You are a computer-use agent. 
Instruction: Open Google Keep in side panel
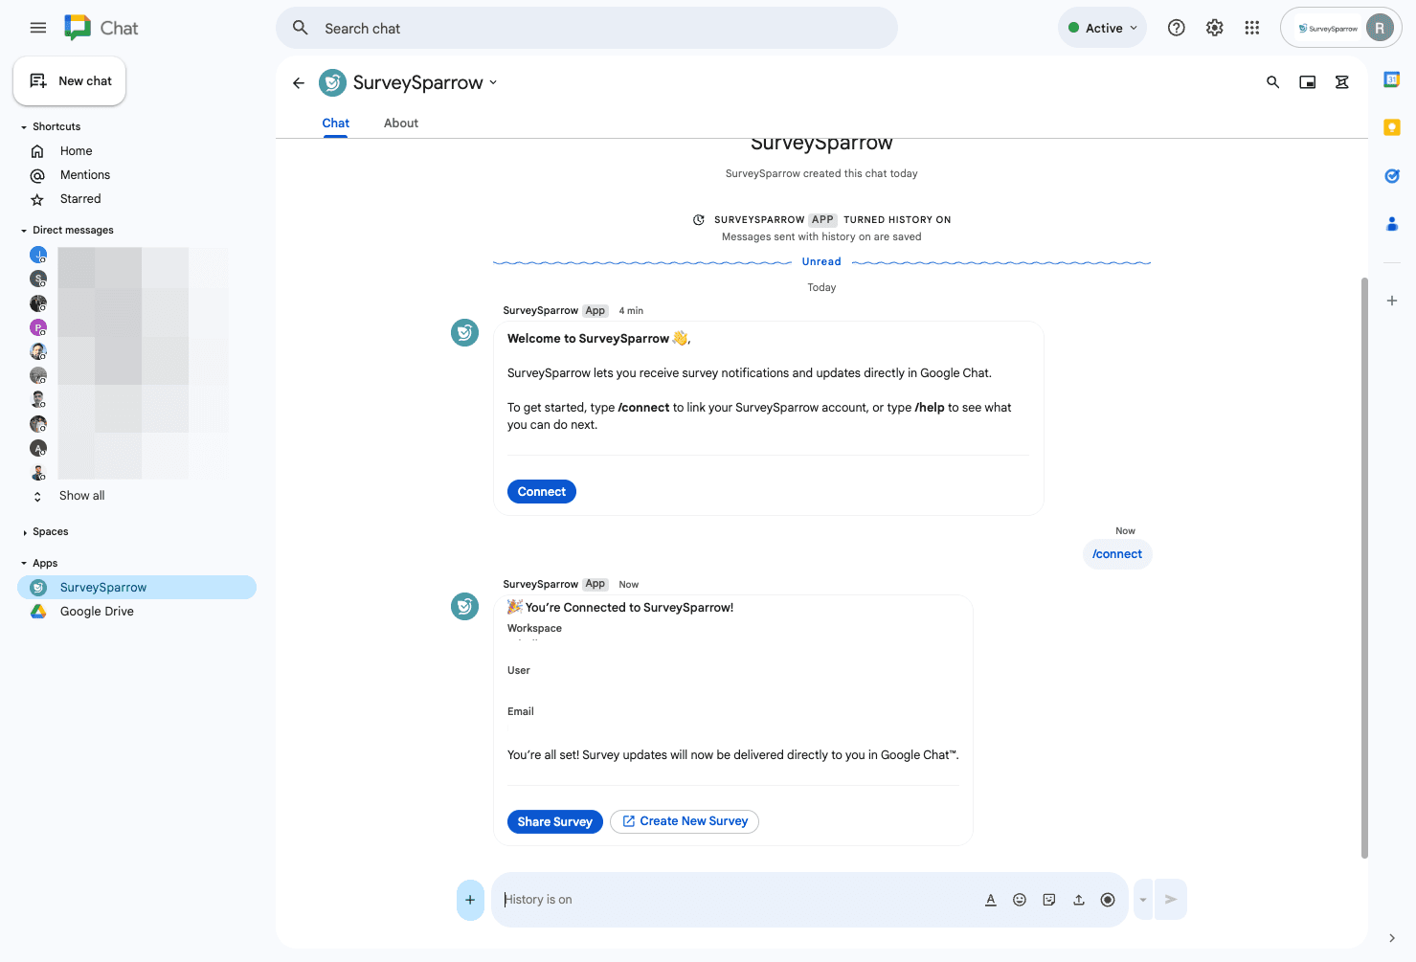pyautogui.click(x=1392, y=127)
